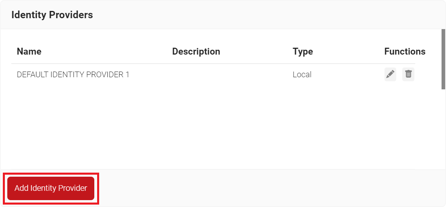
Task: Delete DEFAULT IDENTITY PROVIDER 1 using trash icon
Action: click(x=408, y=74)
